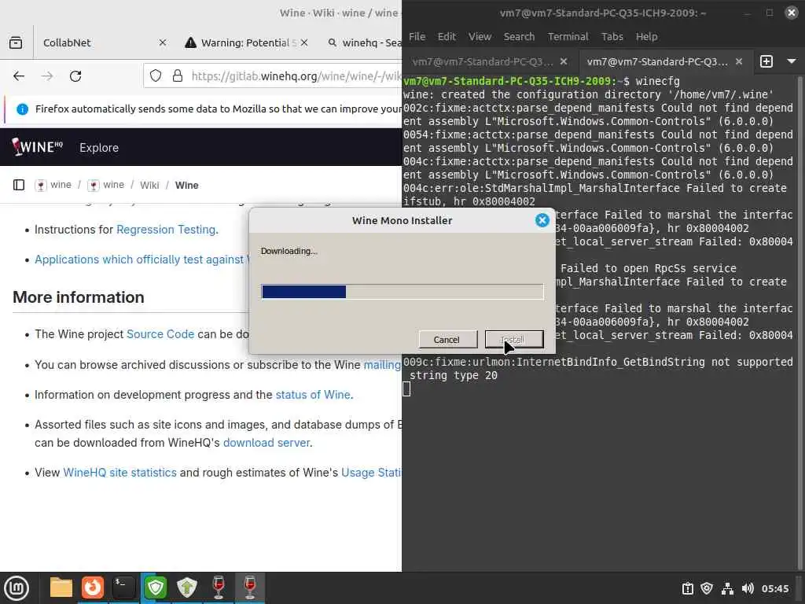Open the Source Code link

[160, 333]
